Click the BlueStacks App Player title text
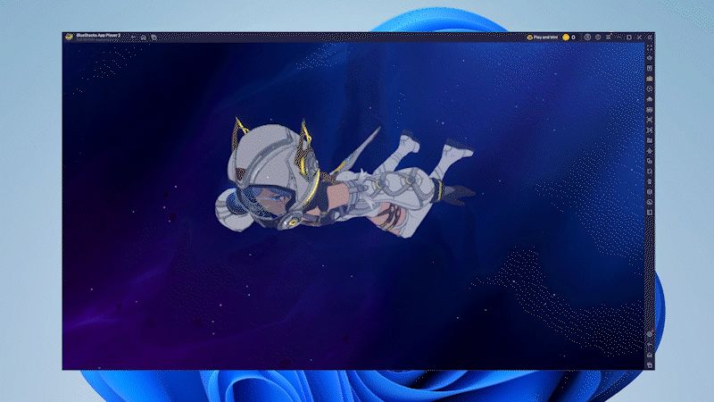This screenshot has width=714, height=402. 97,36
